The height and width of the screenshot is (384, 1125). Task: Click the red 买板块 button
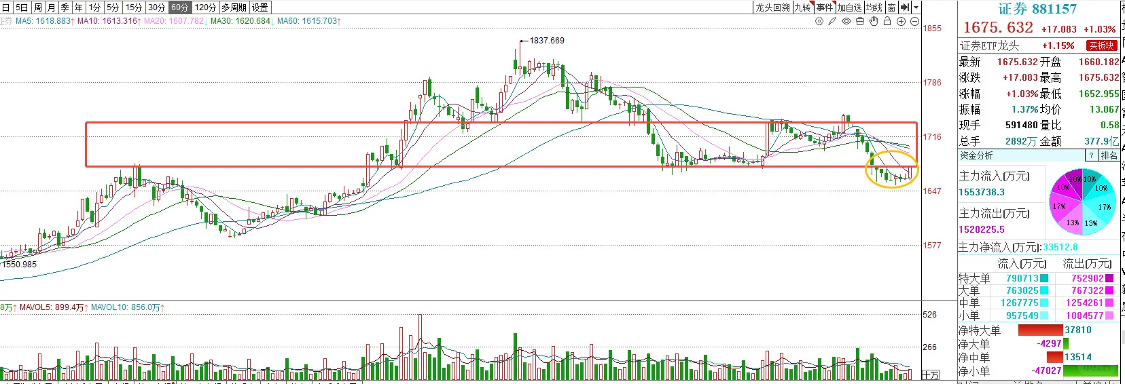pyautogui.click(x=1101, y=45)
